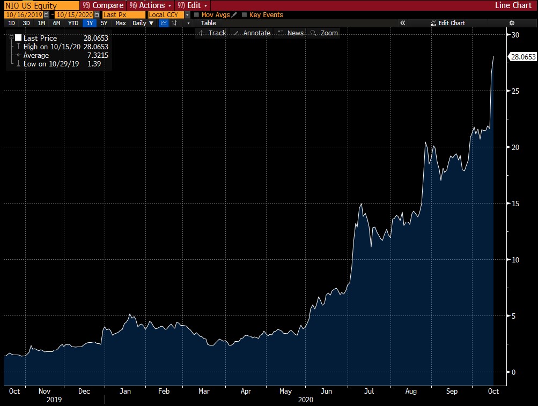Open the Daily periodicity dropdown
This screenshot has width=538, height=406.
point(143,23)
